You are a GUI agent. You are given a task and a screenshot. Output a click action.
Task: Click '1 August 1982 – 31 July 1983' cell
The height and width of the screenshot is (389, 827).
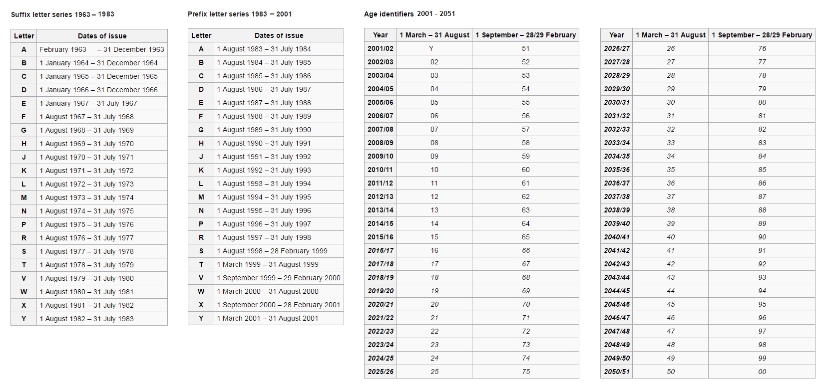102,319
